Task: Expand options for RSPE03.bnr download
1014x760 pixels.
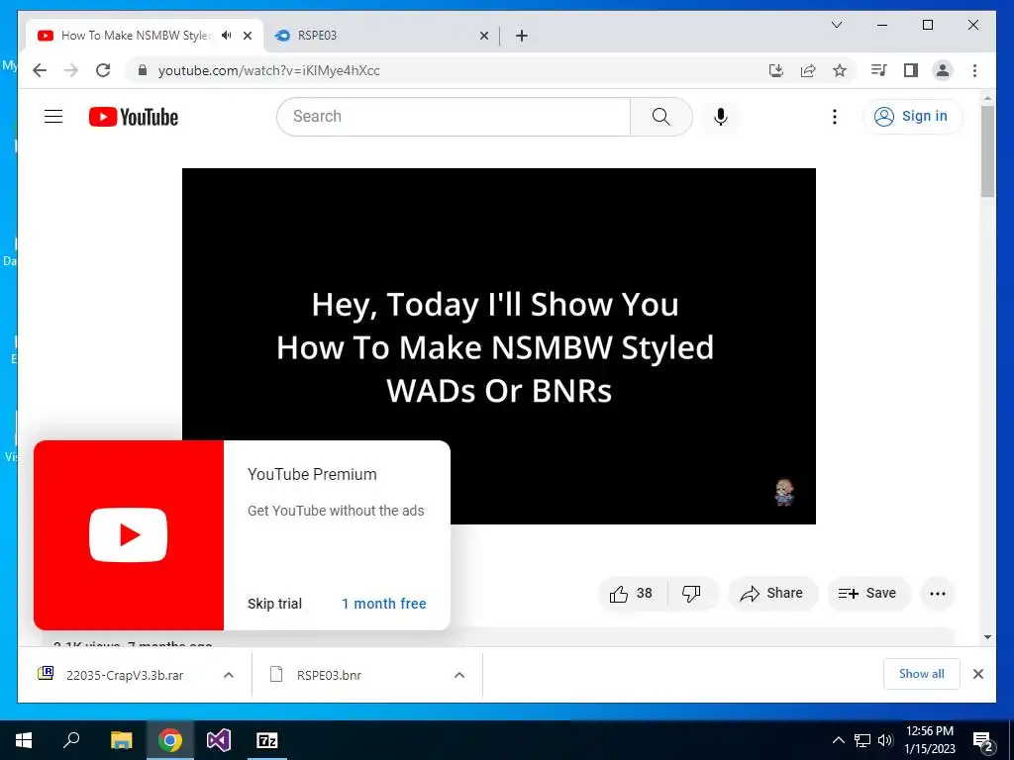Action: (x=459, y=675)
